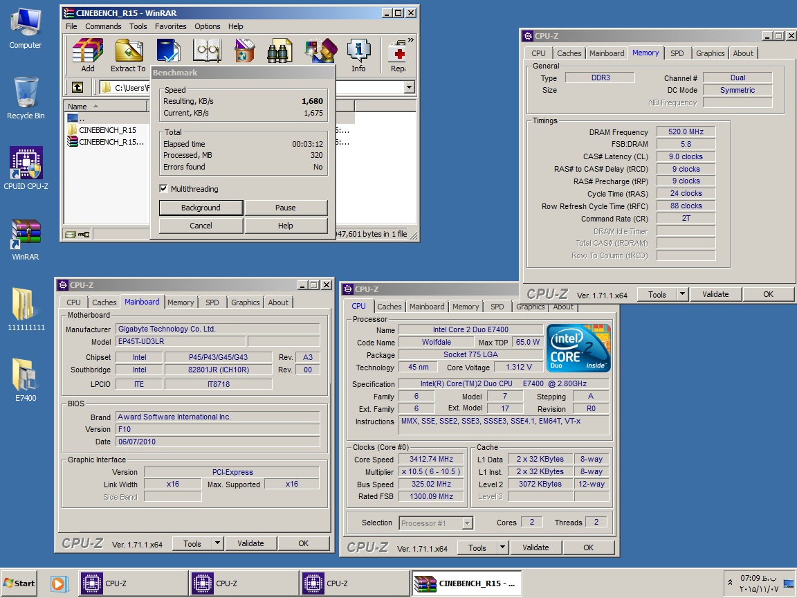Click the Find (binoculars) icon
Screen dimensions: 797x598
(280, 51)
